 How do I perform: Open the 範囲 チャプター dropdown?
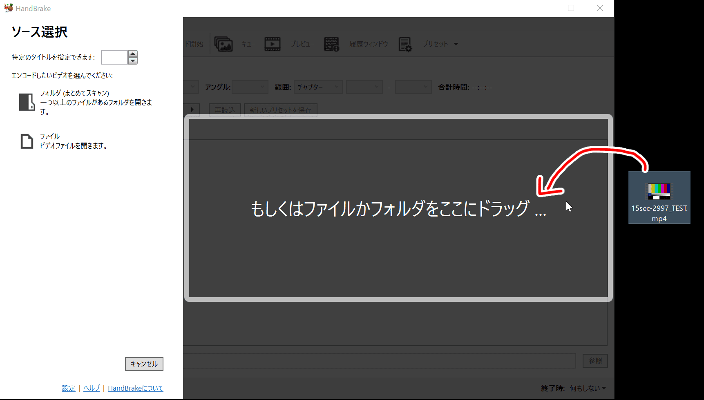(x=318, y=87)
